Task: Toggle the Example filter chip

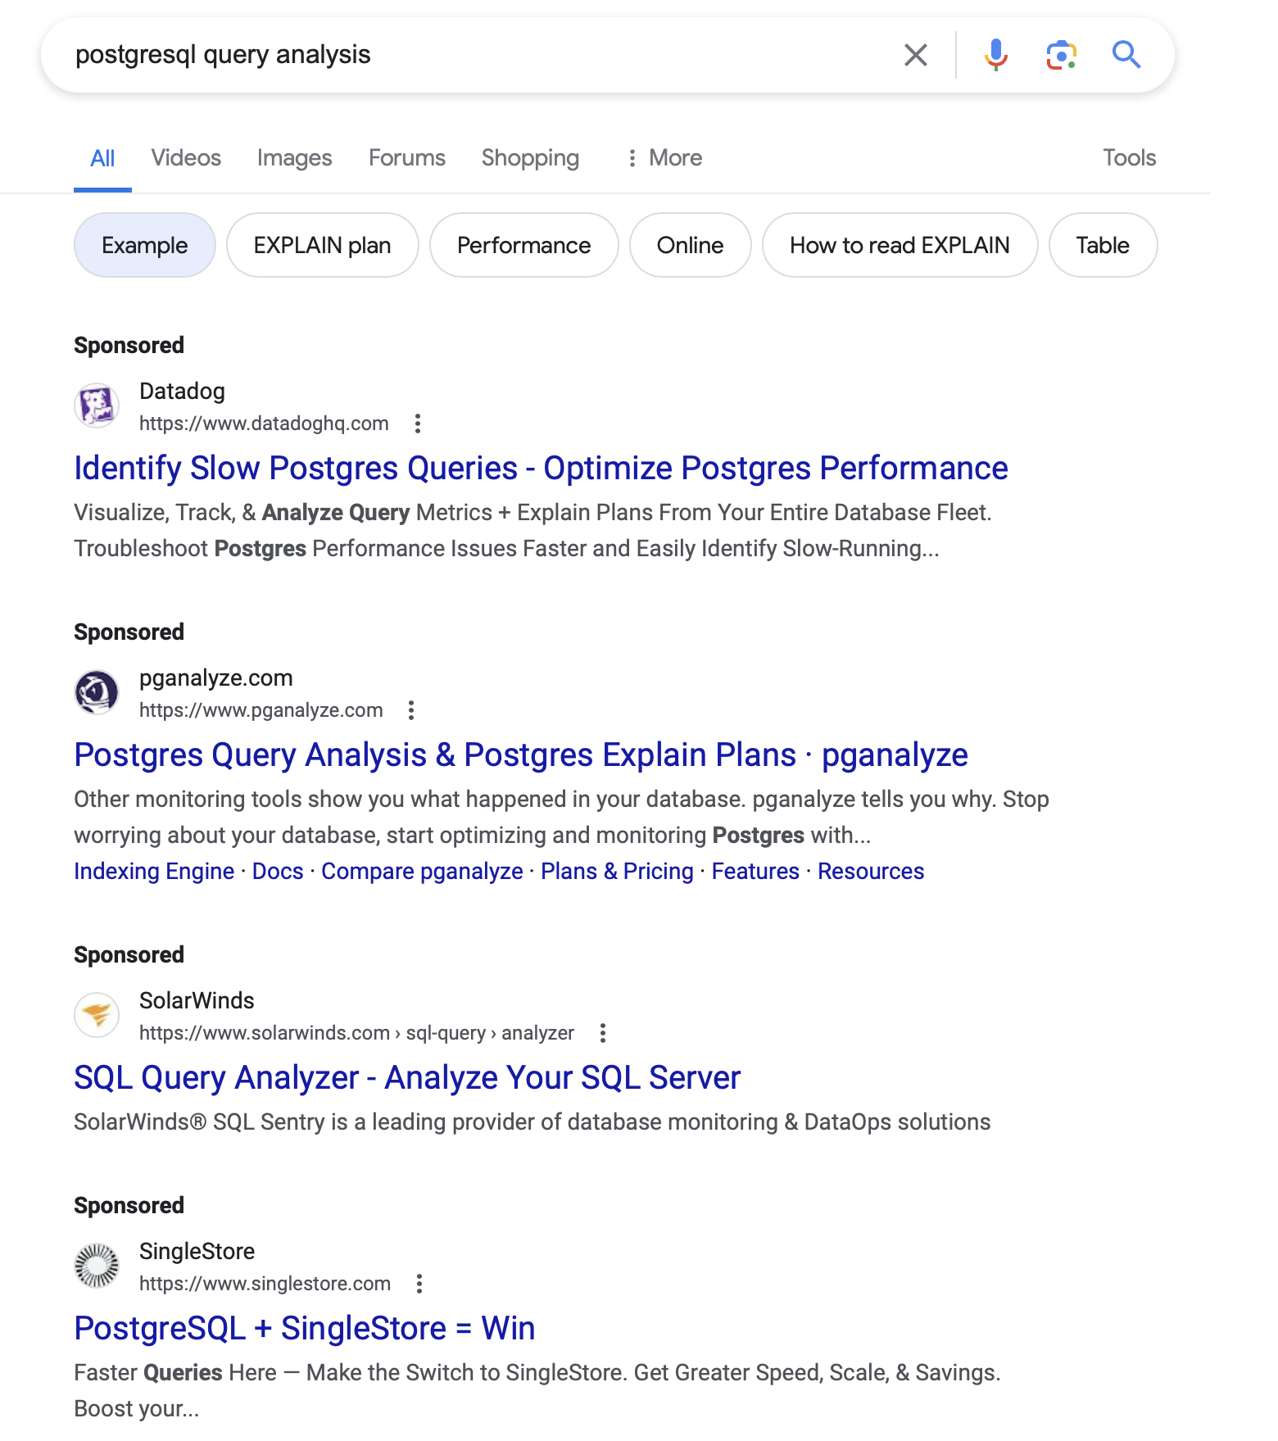Action: 144,245
